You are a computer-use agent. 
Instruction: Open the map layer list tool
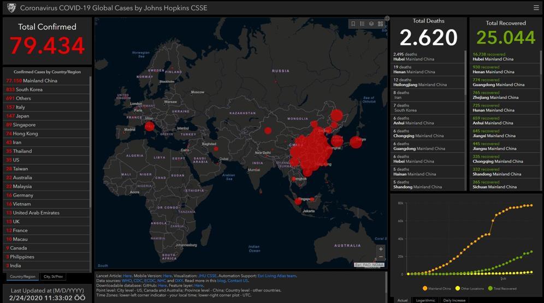pyautogui.click(x=371, y=23)
